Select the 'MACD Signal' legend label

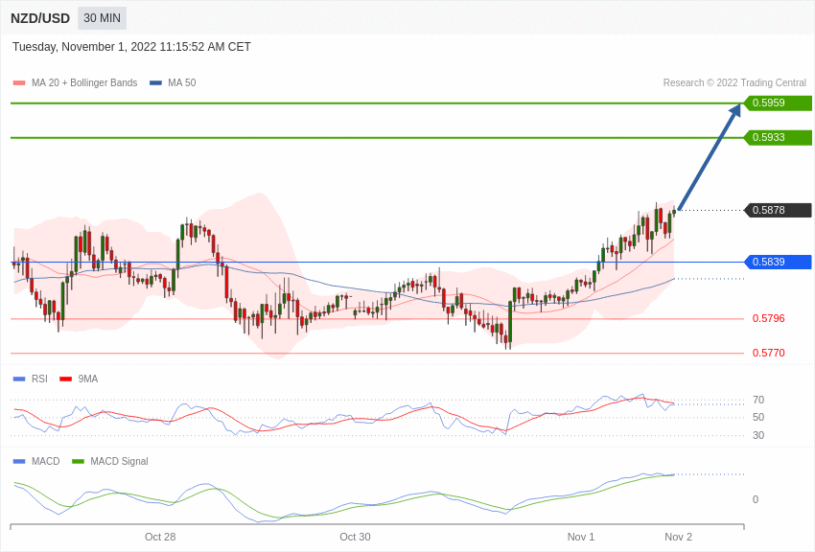pyautogui.click(x=119, y=461)
